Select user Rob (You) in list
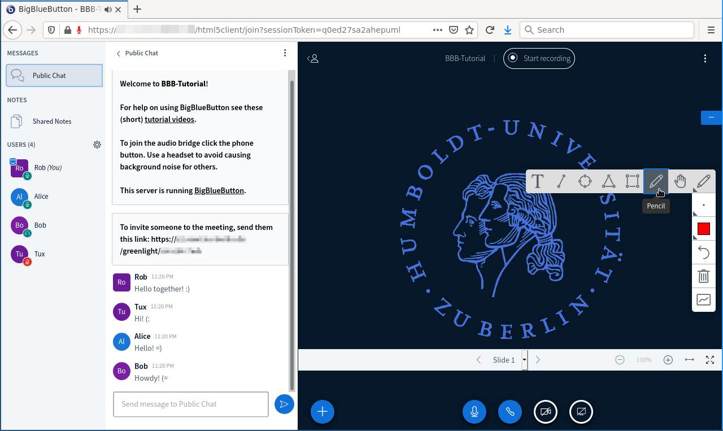This screenshot has width=723, height=431. [54, 168]
